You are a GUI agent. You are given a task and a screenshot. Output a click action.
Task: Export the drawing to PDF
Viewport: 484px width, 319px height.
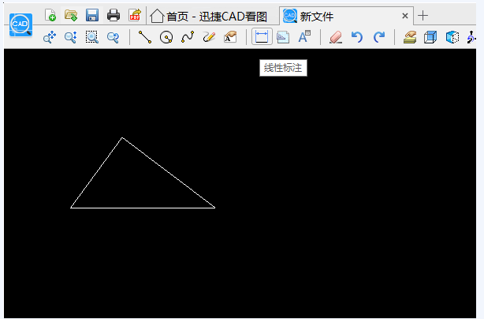pos(135,15)
